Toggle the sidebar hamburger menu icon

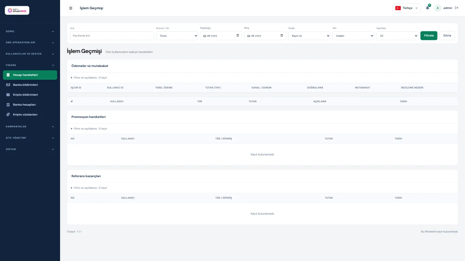[71, 8]
